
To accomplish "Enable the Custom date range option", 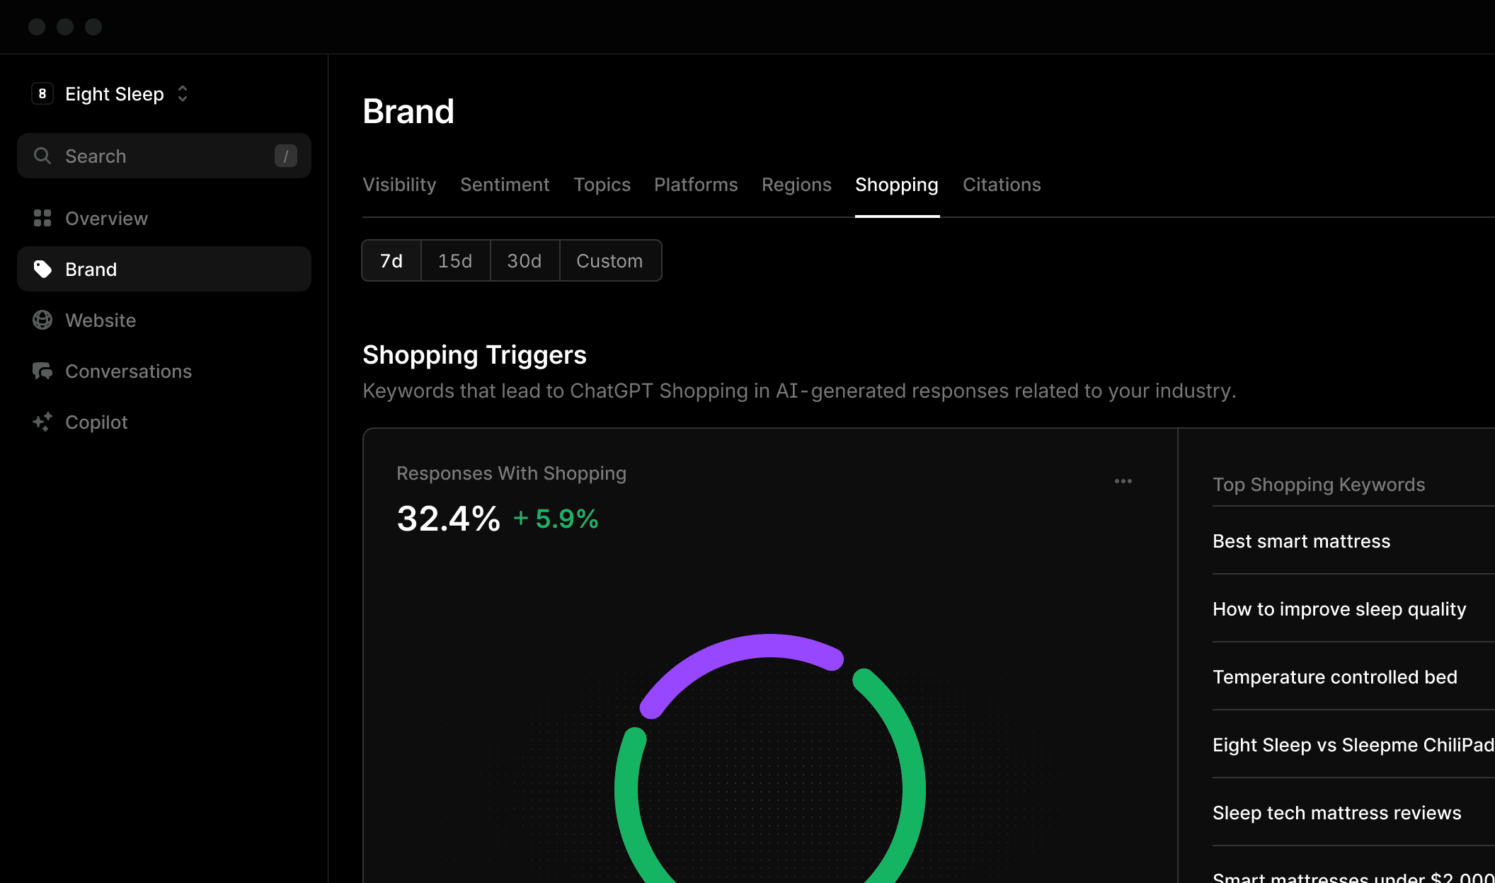I will point(609,260).
